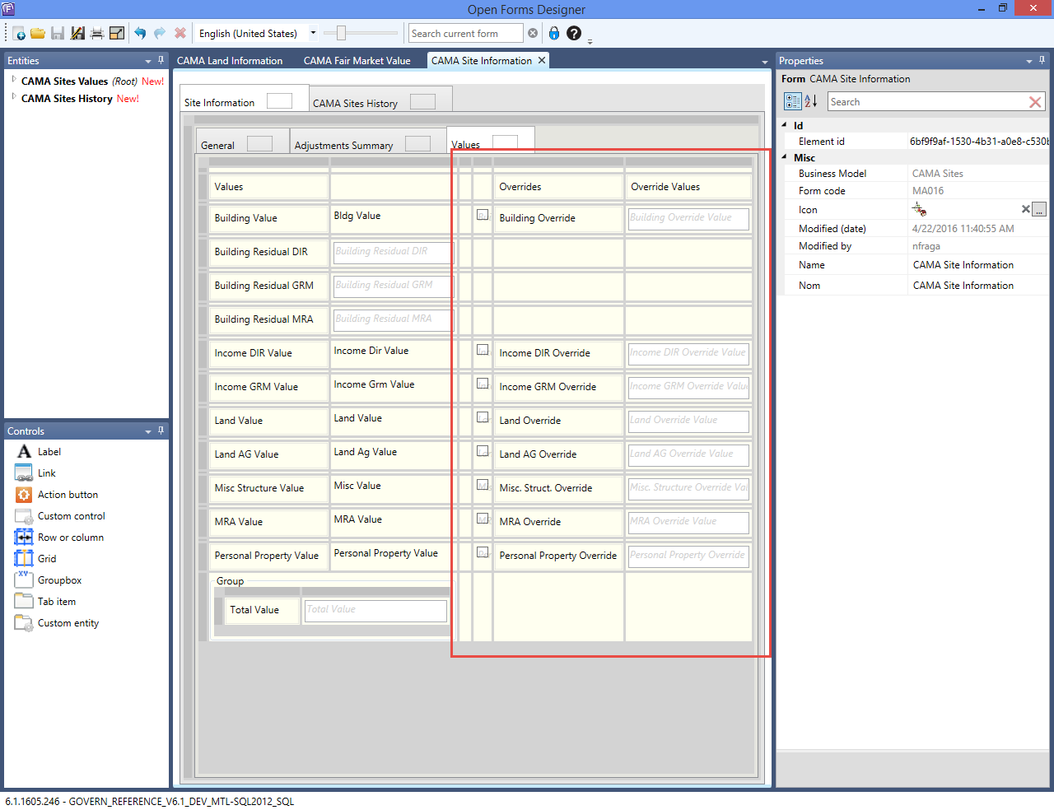Click the blue padlock icon

[x=554, y=34]
